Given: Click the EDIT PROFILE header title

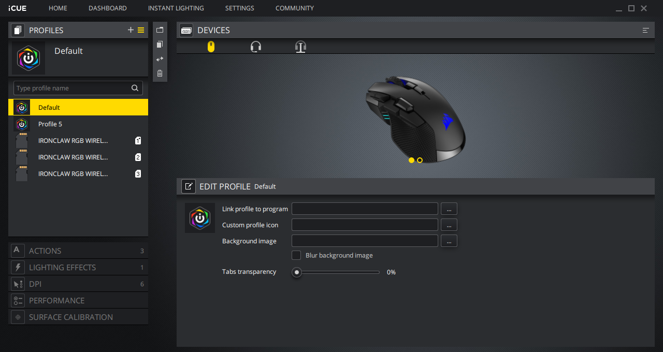Looking at the screenshot, I should point(225,186).
